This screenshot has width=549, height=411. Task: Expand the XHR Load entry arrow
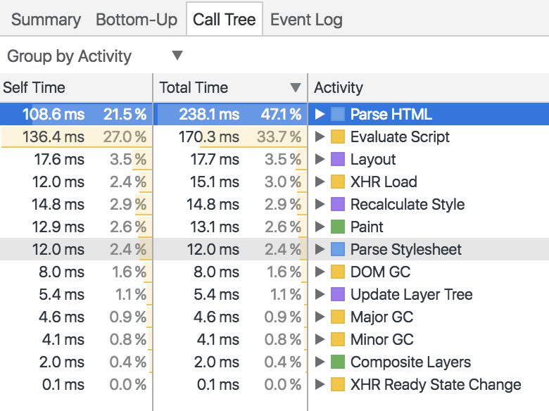320,182
